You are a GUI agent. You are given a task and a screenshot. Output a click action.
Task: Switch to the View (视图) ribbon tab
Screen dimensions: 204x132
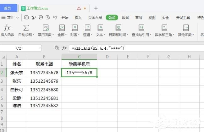(x=152, y=18)
